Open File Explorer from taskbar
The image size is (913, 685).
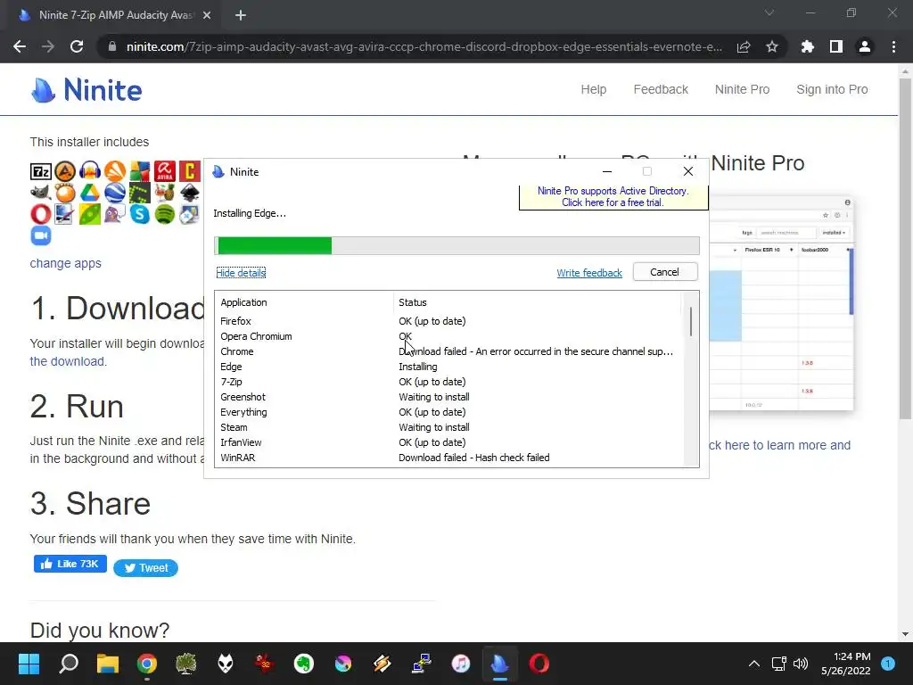click(108, 664)
